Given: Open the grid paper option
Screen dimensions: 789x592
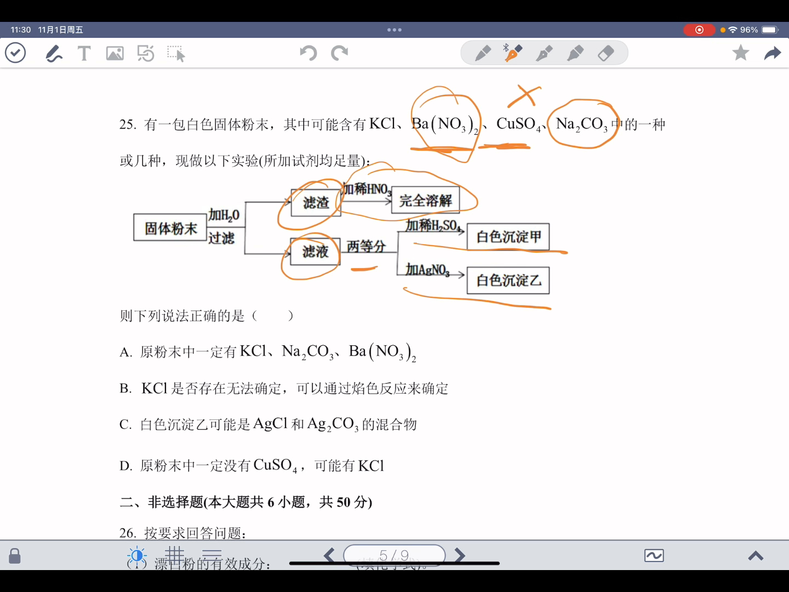Looking at the screenshot, I should [x=175, y=555].
